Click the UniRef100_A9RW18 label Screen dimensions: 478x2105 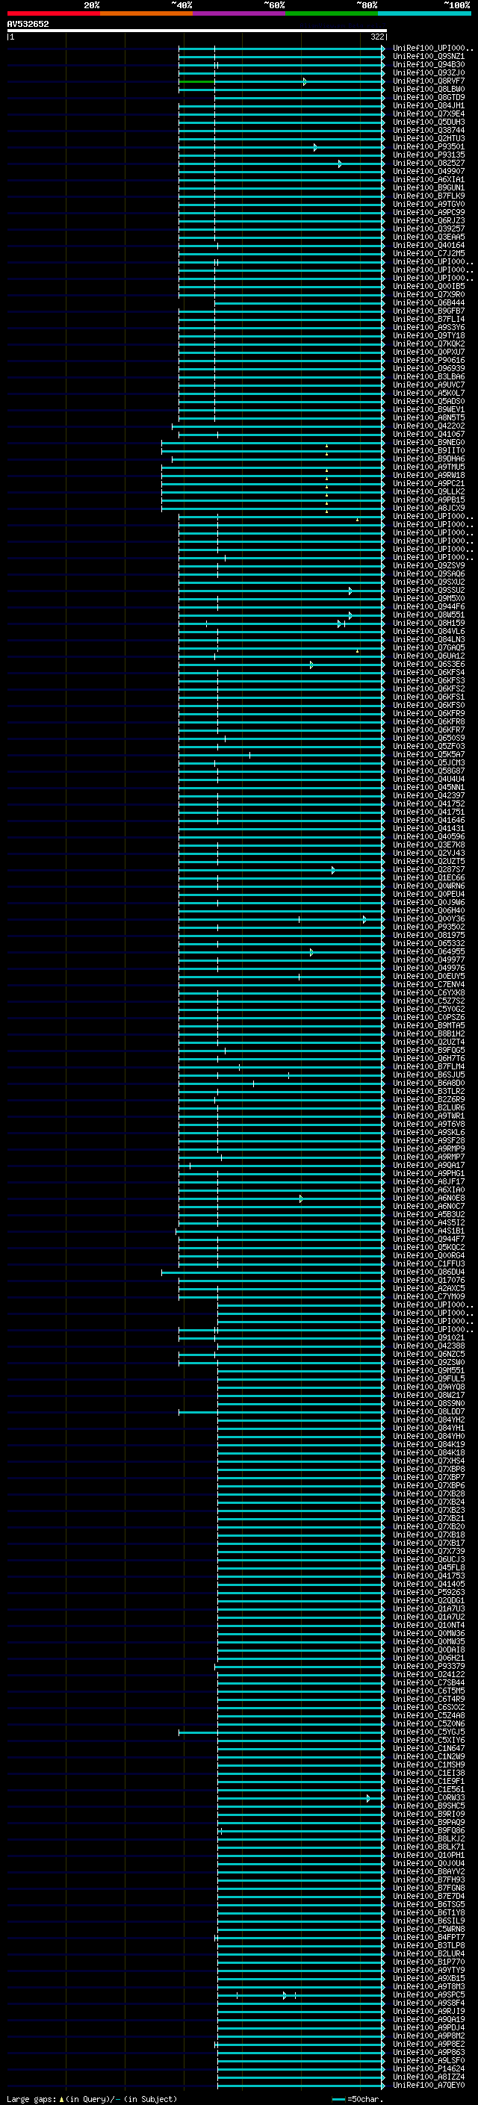pyautogui.click(x=428, y=476)
